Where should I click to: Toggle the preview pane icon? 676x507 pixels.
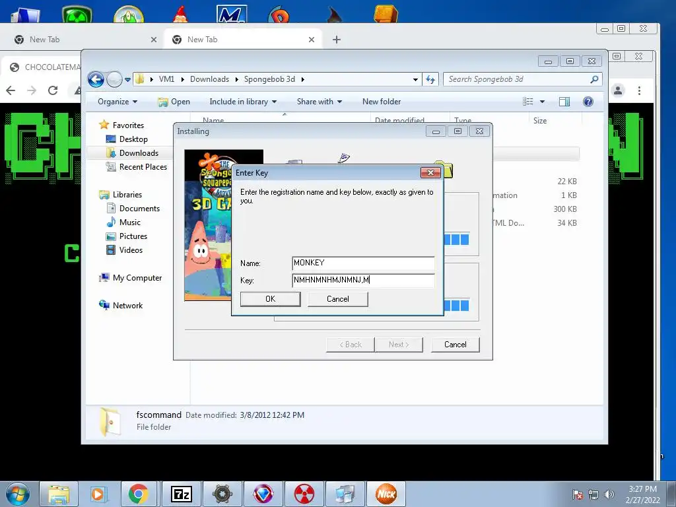coord(564,102)
